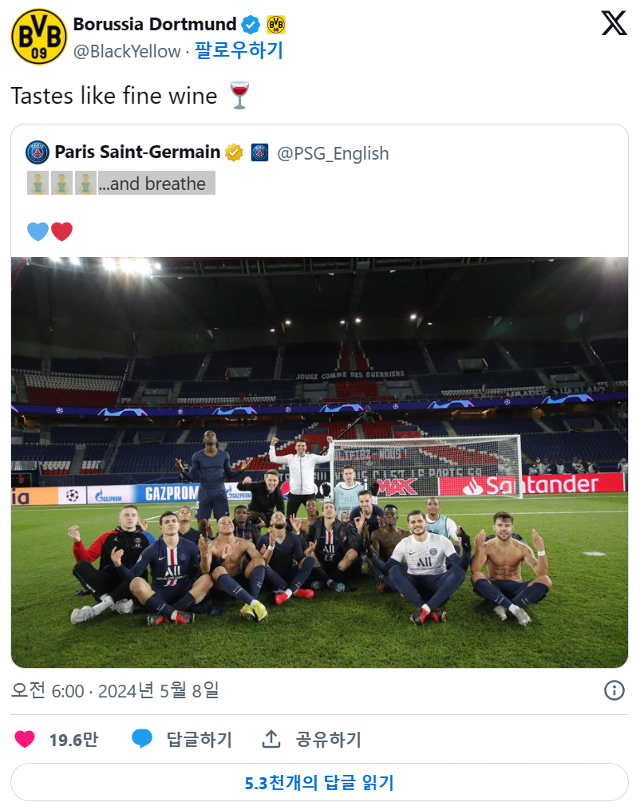Click the PSG affiliation badge icon
640x806 pixels.
point(259,152)
